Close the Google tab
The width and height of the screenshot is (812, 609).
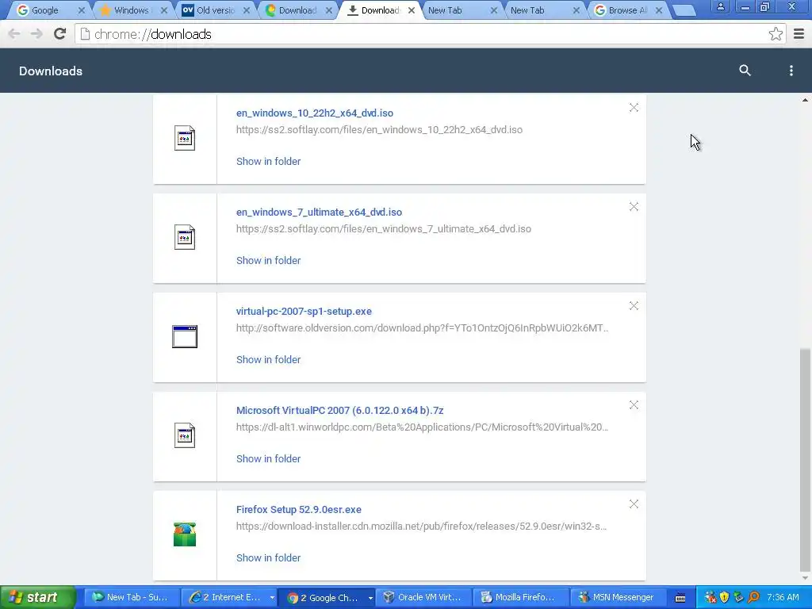coord(82,10)
